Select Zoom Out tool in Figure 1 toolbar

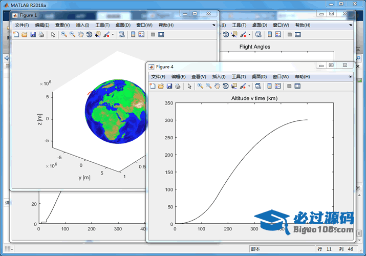[x=72, y=35]
